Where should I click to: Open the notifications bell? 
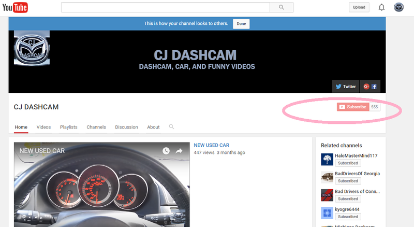[381, 7]
